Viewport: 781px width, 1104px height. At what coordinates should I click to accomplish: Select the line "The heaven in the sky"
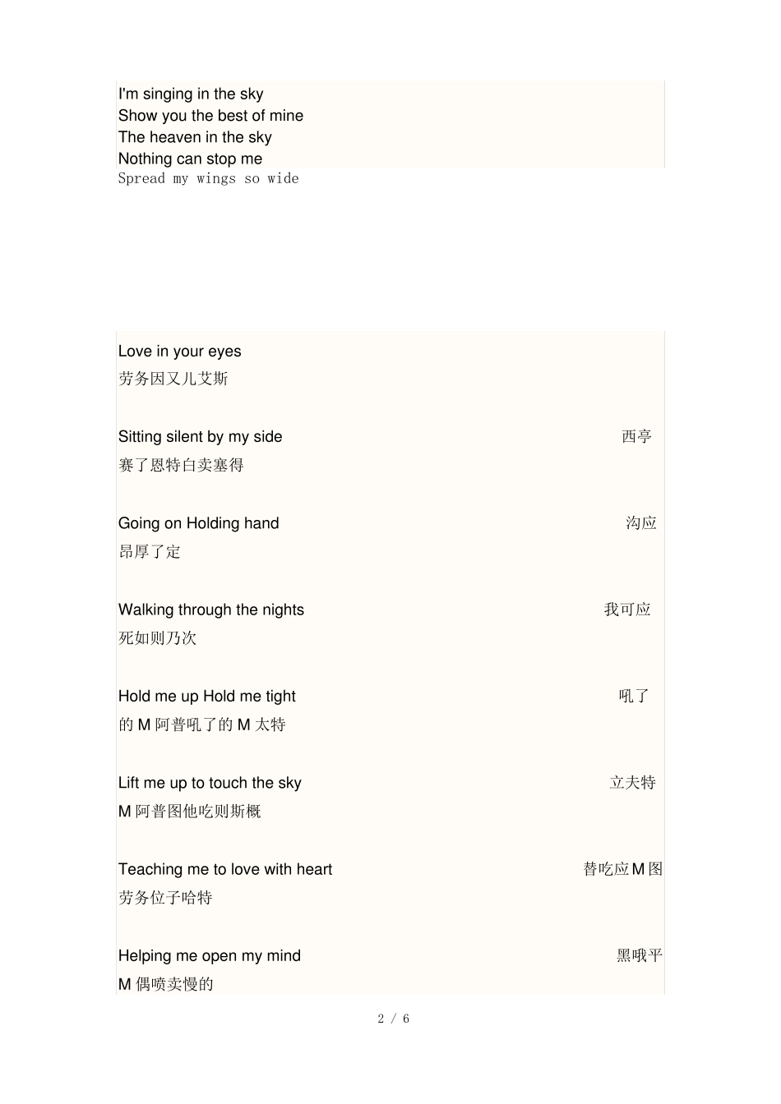195,137
